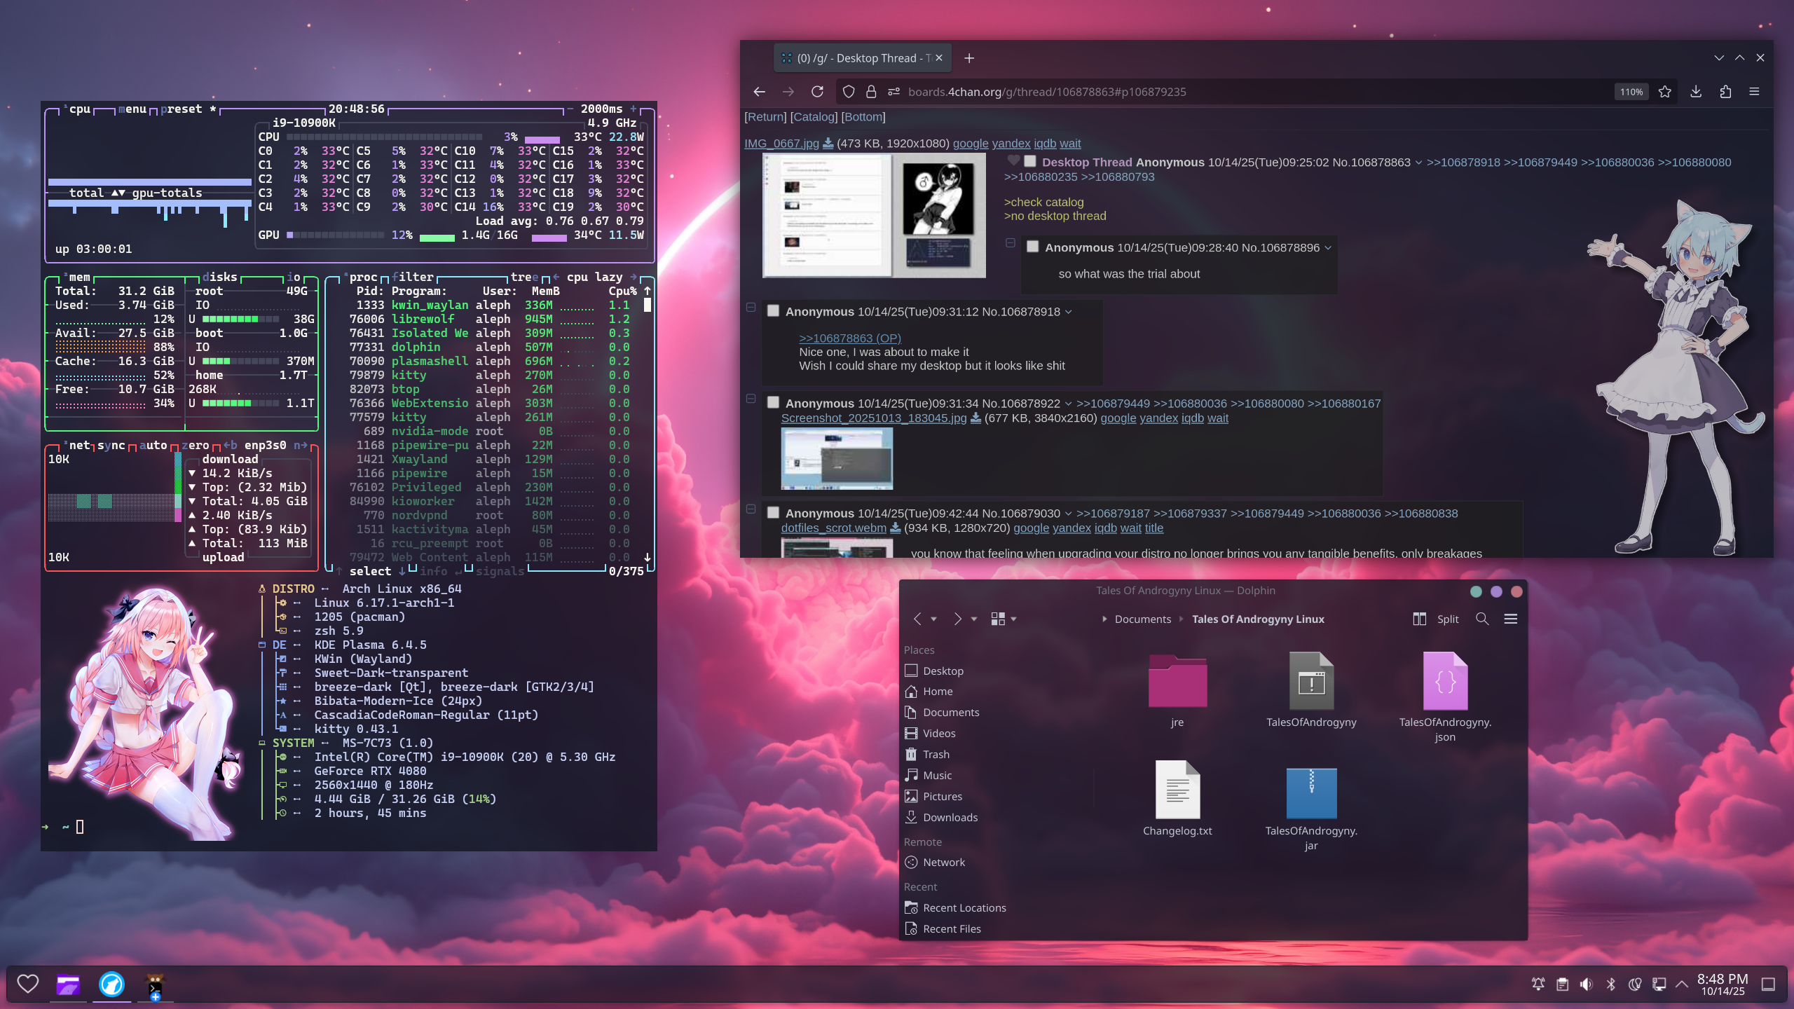This screenshot has width=1794, height=1009.
Task: Check the Desktop Thread OP post checkbox
Action: [1029, 162]
